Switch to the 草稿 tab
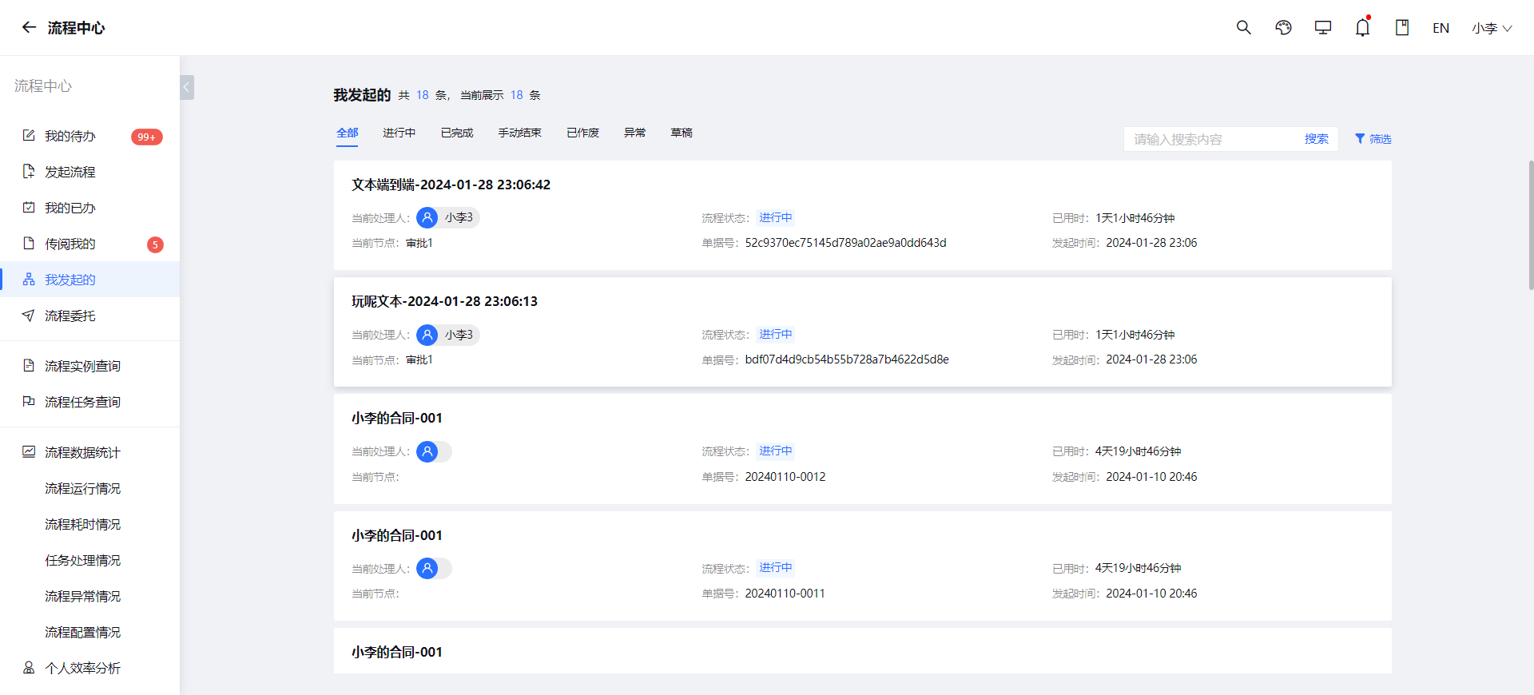1534x695 pixels. pos(682,133)
